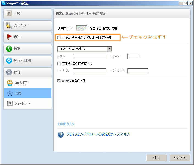Select ショートカット in the sidebar
Screen dimensions: 194x165
27,104
